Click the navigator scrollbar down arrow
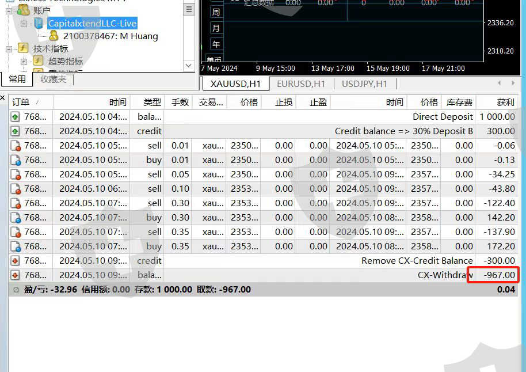The height and width of the screenshot is (372, 526). pyautogui.click(x=189, y=66)
